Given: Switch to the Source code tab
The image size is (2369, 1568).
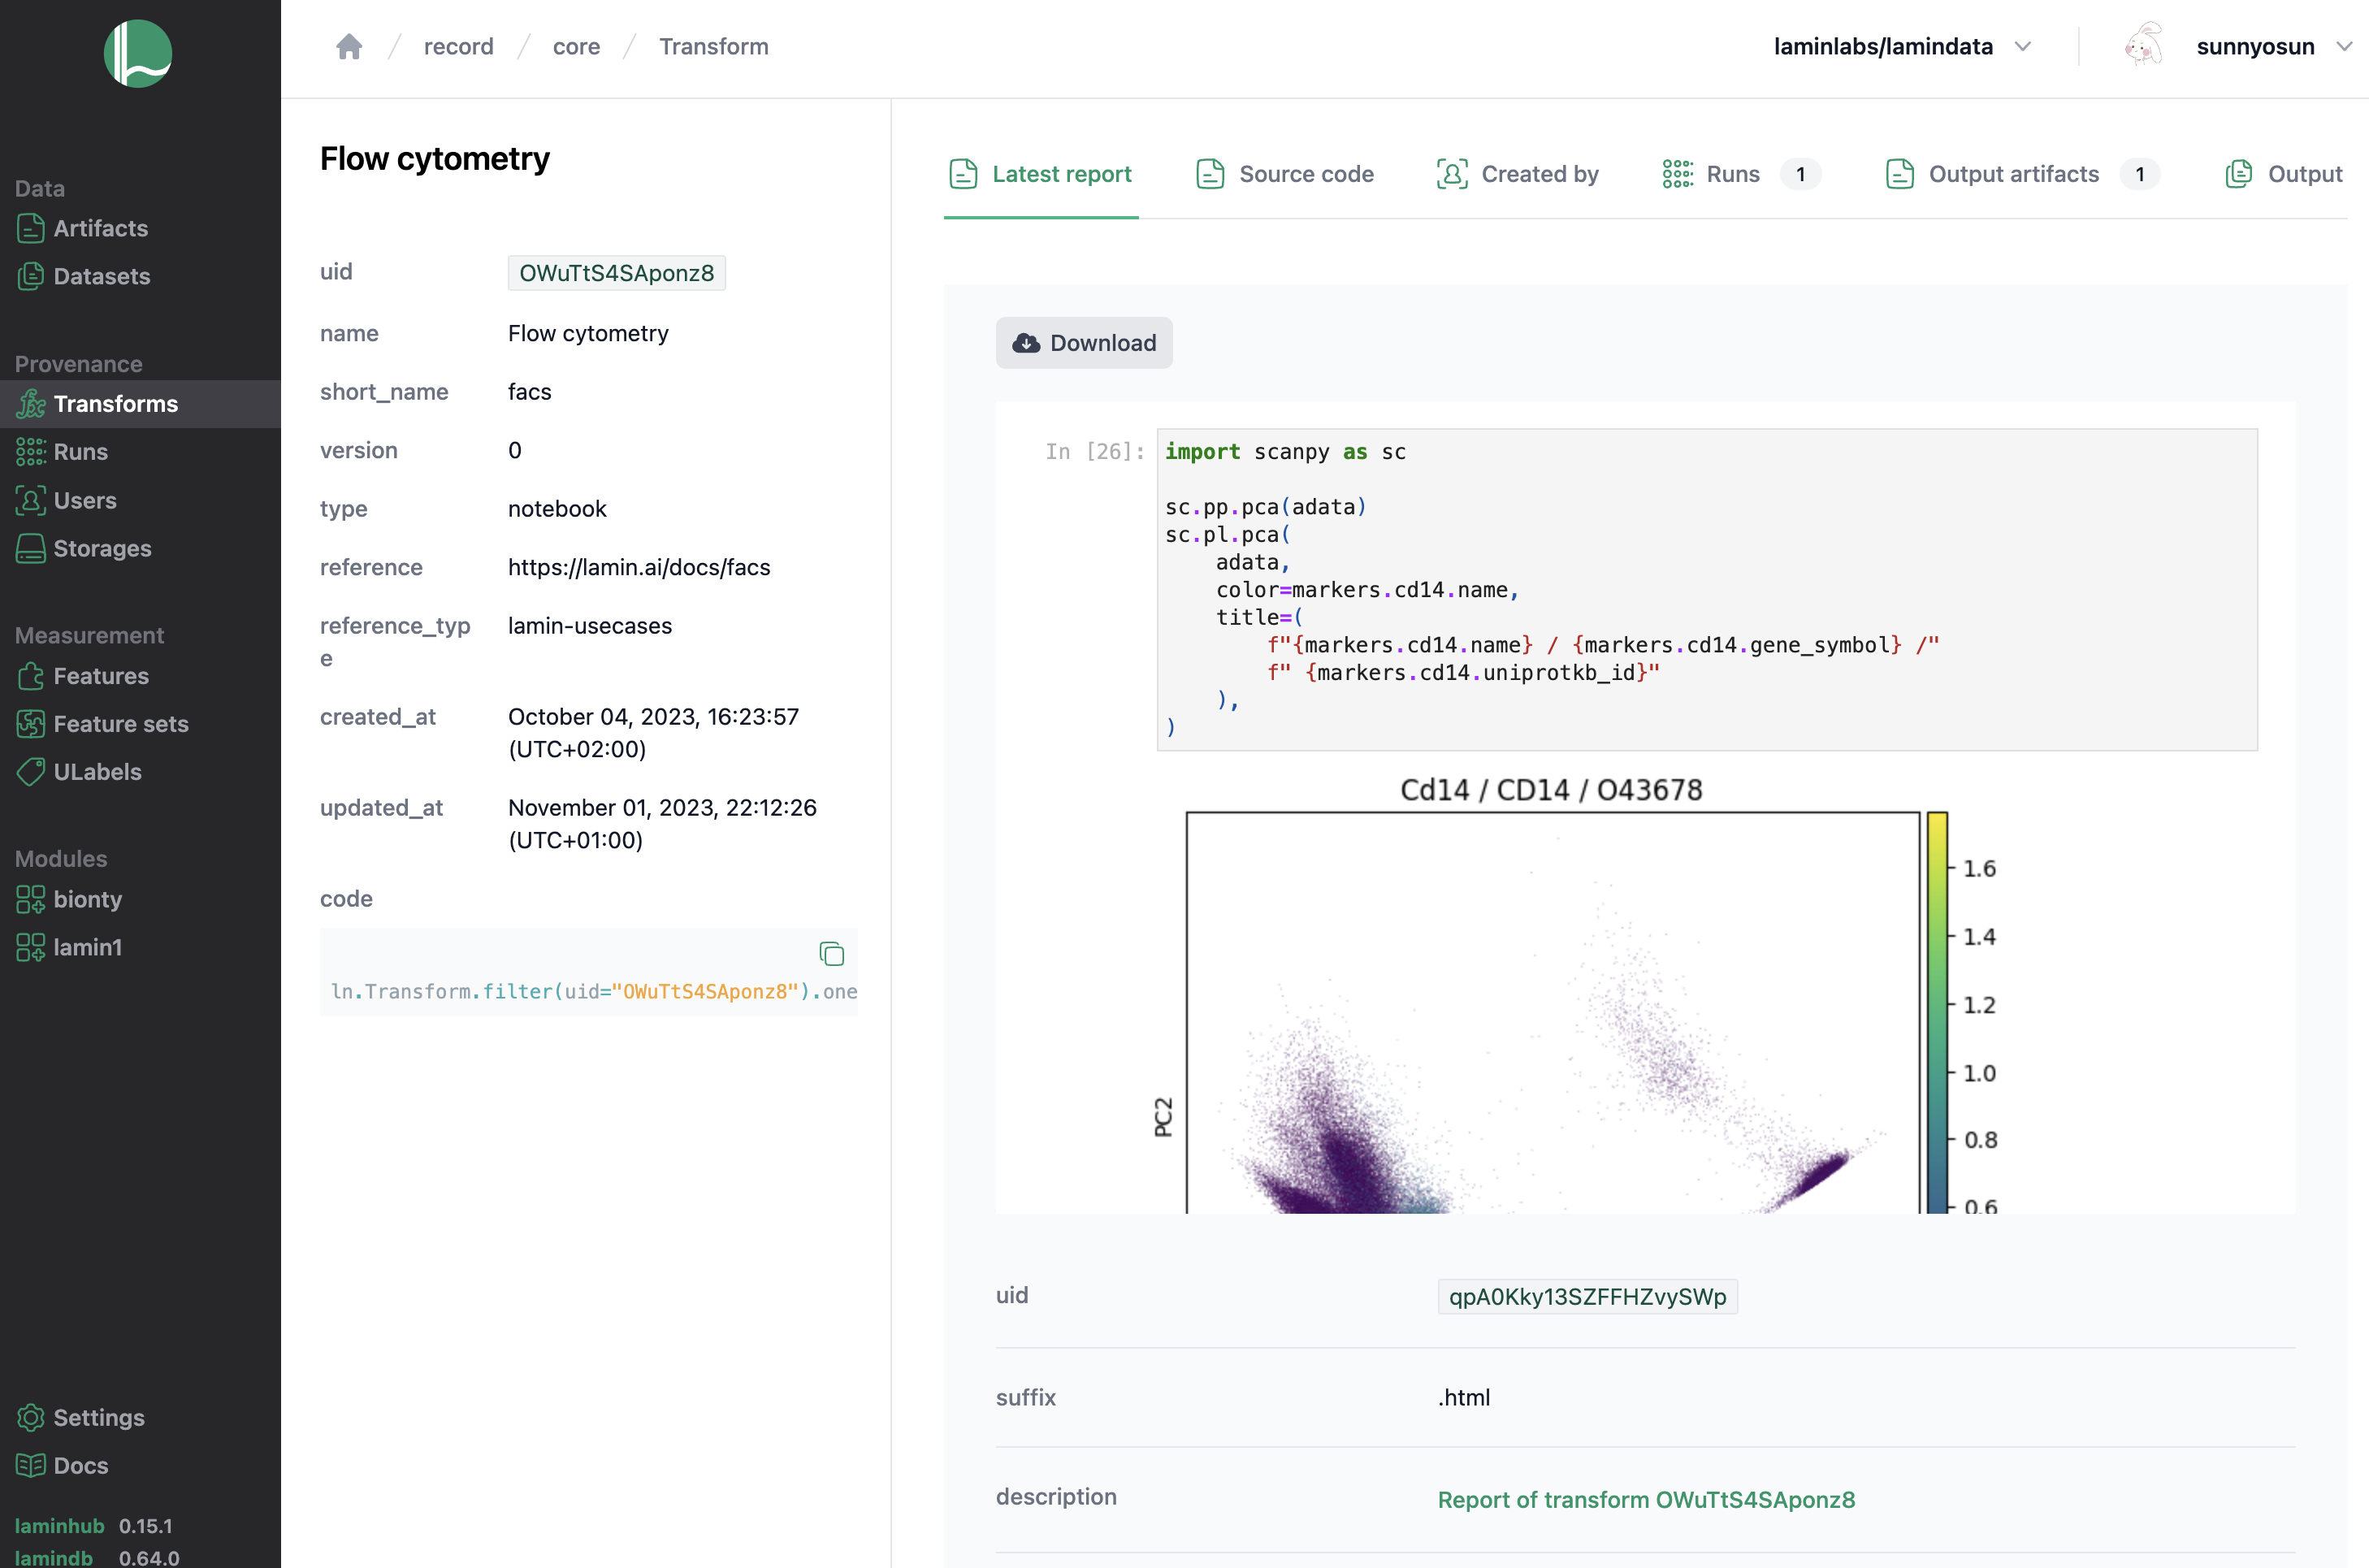Looking at the screenshot, I should pyautogui.click(x=1285, y=174).
